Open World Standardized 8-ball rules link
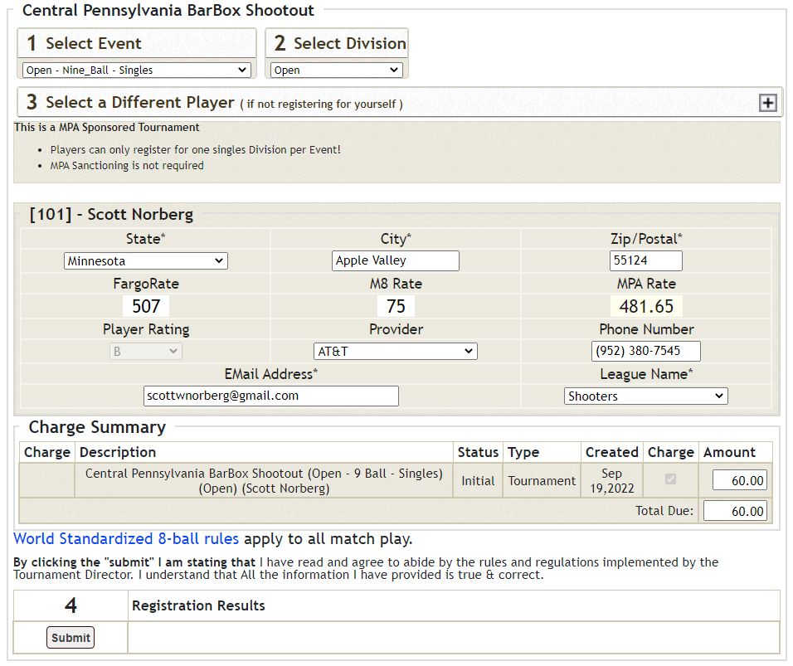 pos(126,539)
